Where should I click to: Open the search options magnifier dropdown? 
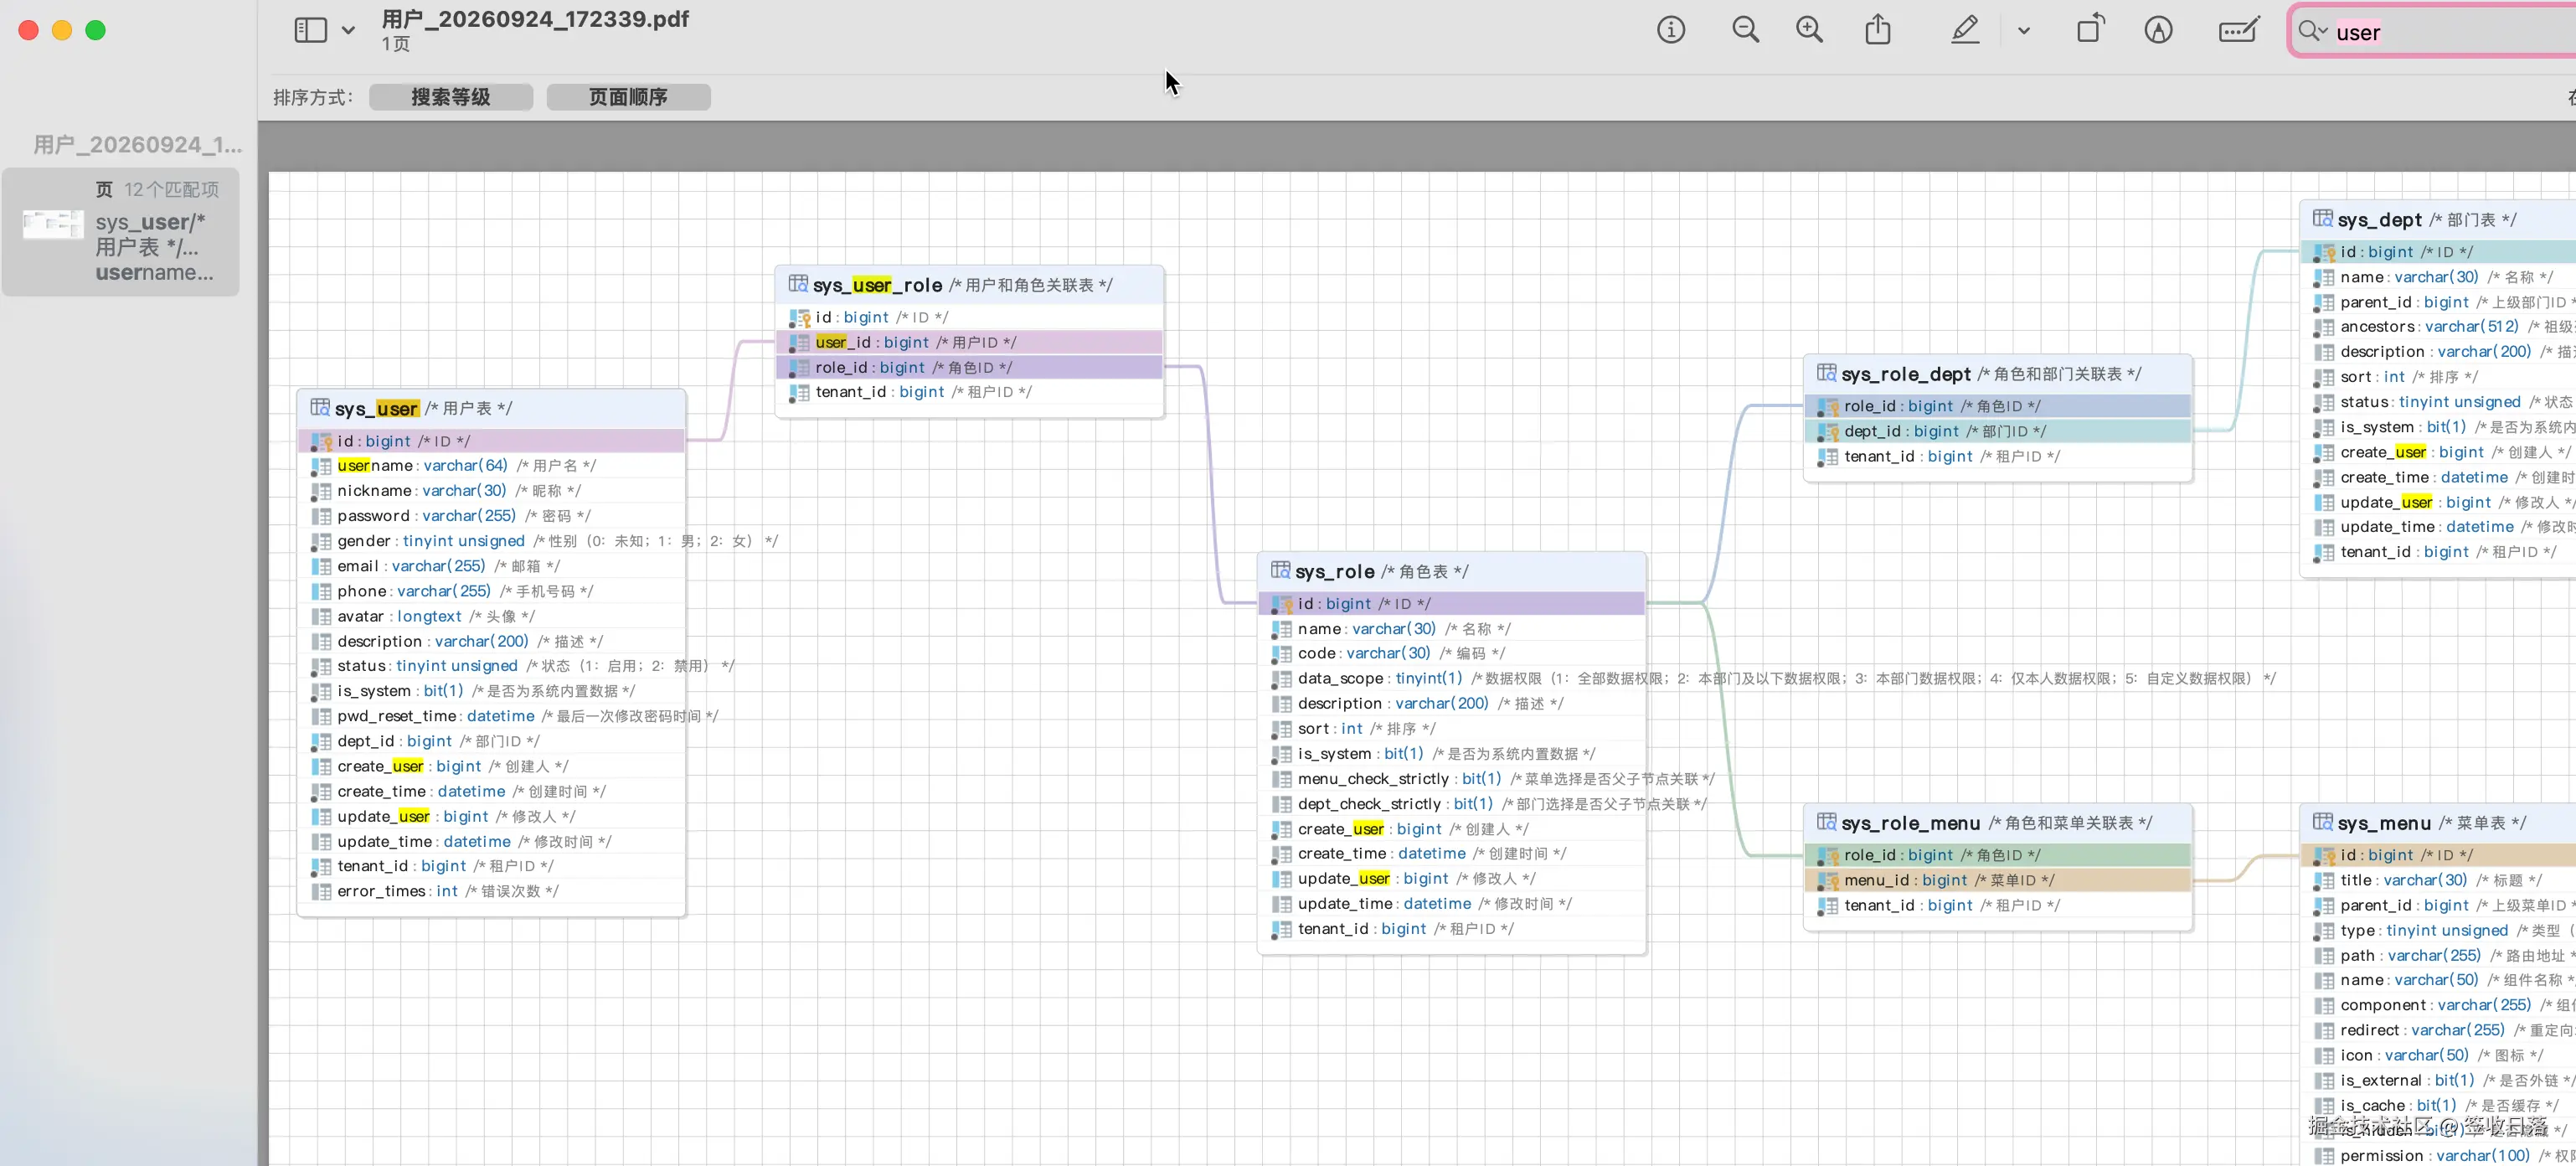click(2312, 31)
